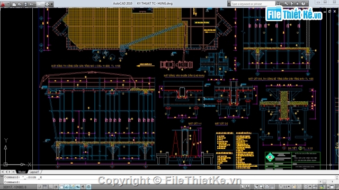Click the Undo arrow icon
The width and height of the screenshot is (339, 190).
click(31, 4)
